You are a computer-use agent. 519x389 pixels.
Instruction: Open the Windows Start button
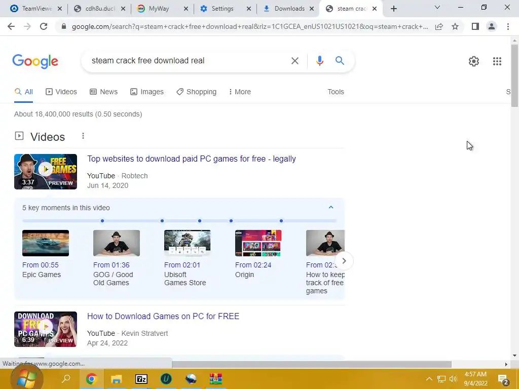click(26, 379)
